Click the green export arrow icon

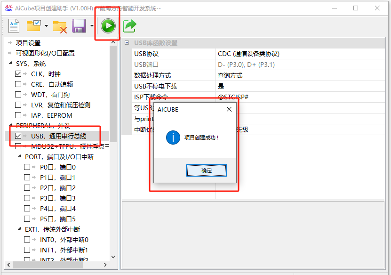click(x=129, y=26)
